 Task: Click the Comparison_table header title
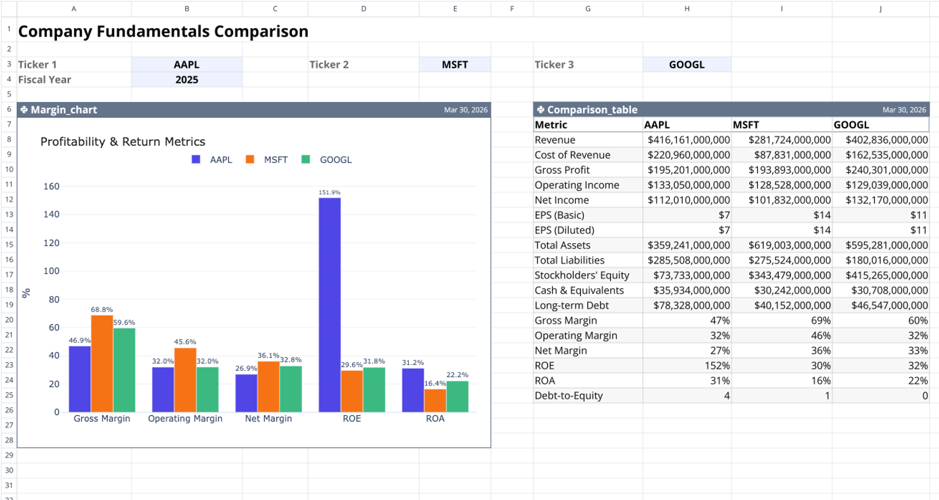click(x=592, y=110)
